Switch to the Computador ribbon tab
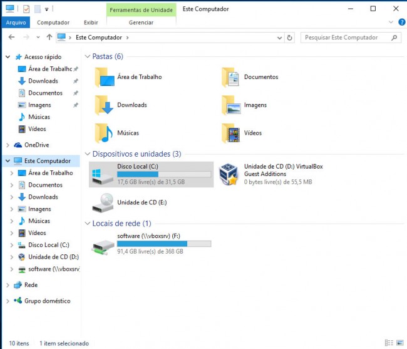This screenshot has height=349, width=407. tap(53, 23)
